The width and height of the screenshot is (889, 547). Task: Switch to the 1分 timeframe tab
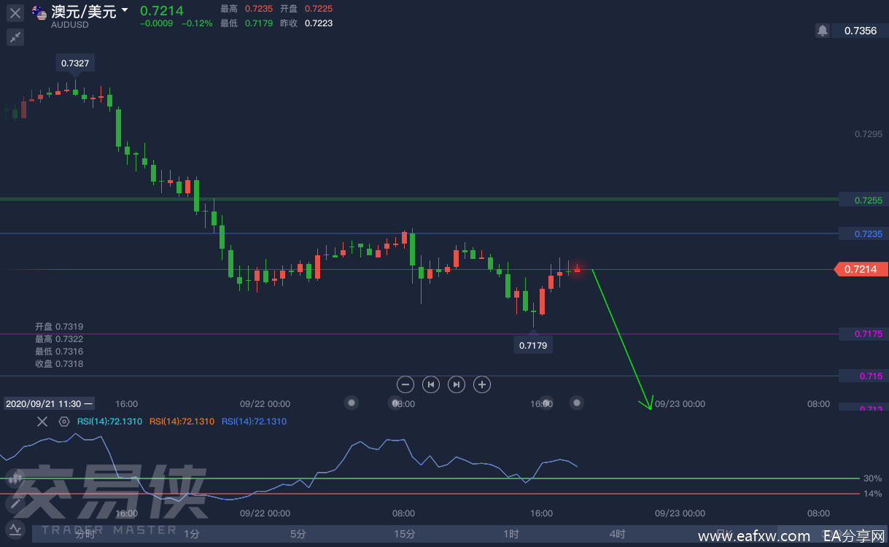pyautogui.click(x=192, y=534)
